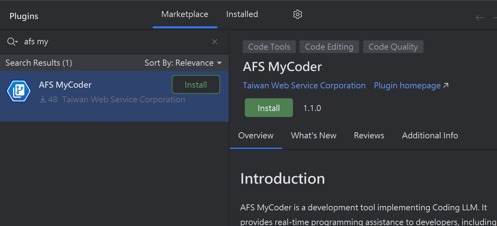Image resolution: width=497 pixels, height=226 pixels.
Task: Select AFS MyCoder name in the results list
Action: [65, 85]
